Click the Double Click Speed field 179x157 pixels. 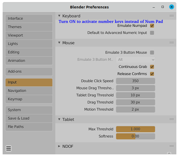[136, 81]
